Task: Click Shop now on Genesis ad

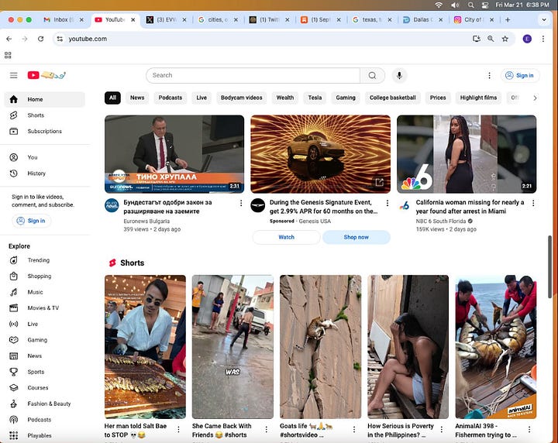Action: (x=356, y=237)
